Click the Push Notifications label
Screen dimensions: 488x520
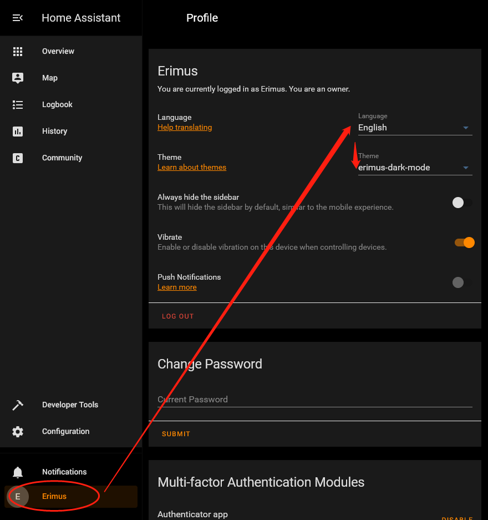(189, 277)
